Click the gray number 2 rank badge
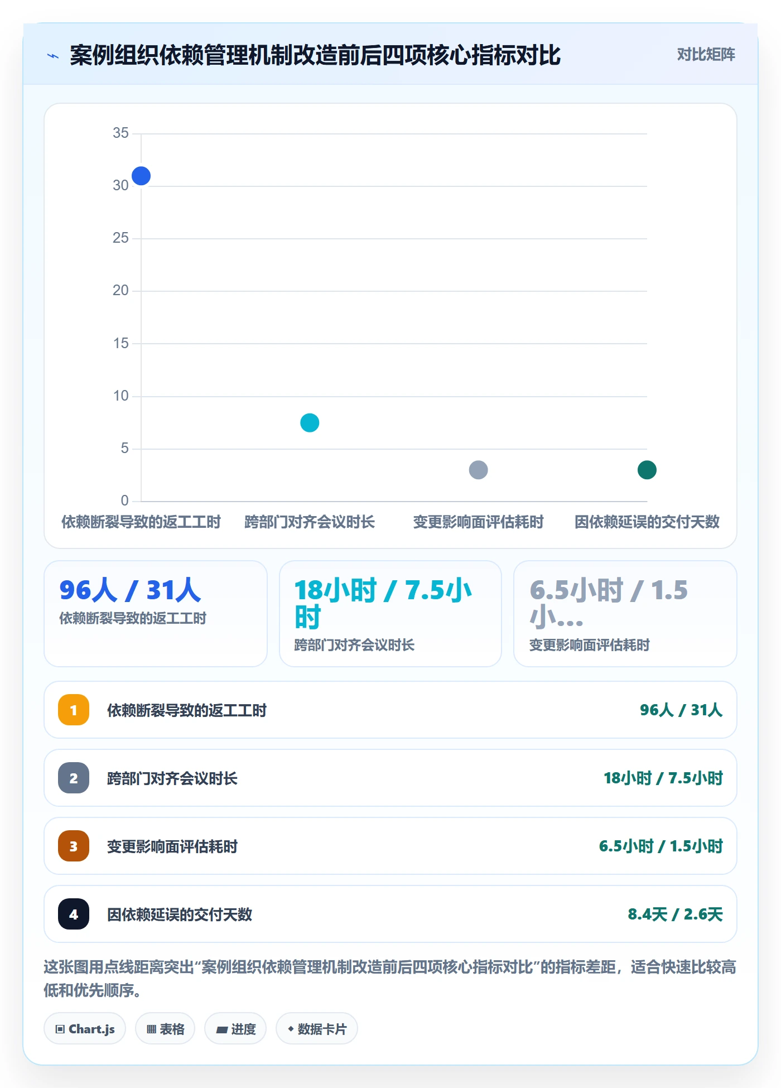The height and width of the screenshot is (1088, 781). (x=74, y=778)
